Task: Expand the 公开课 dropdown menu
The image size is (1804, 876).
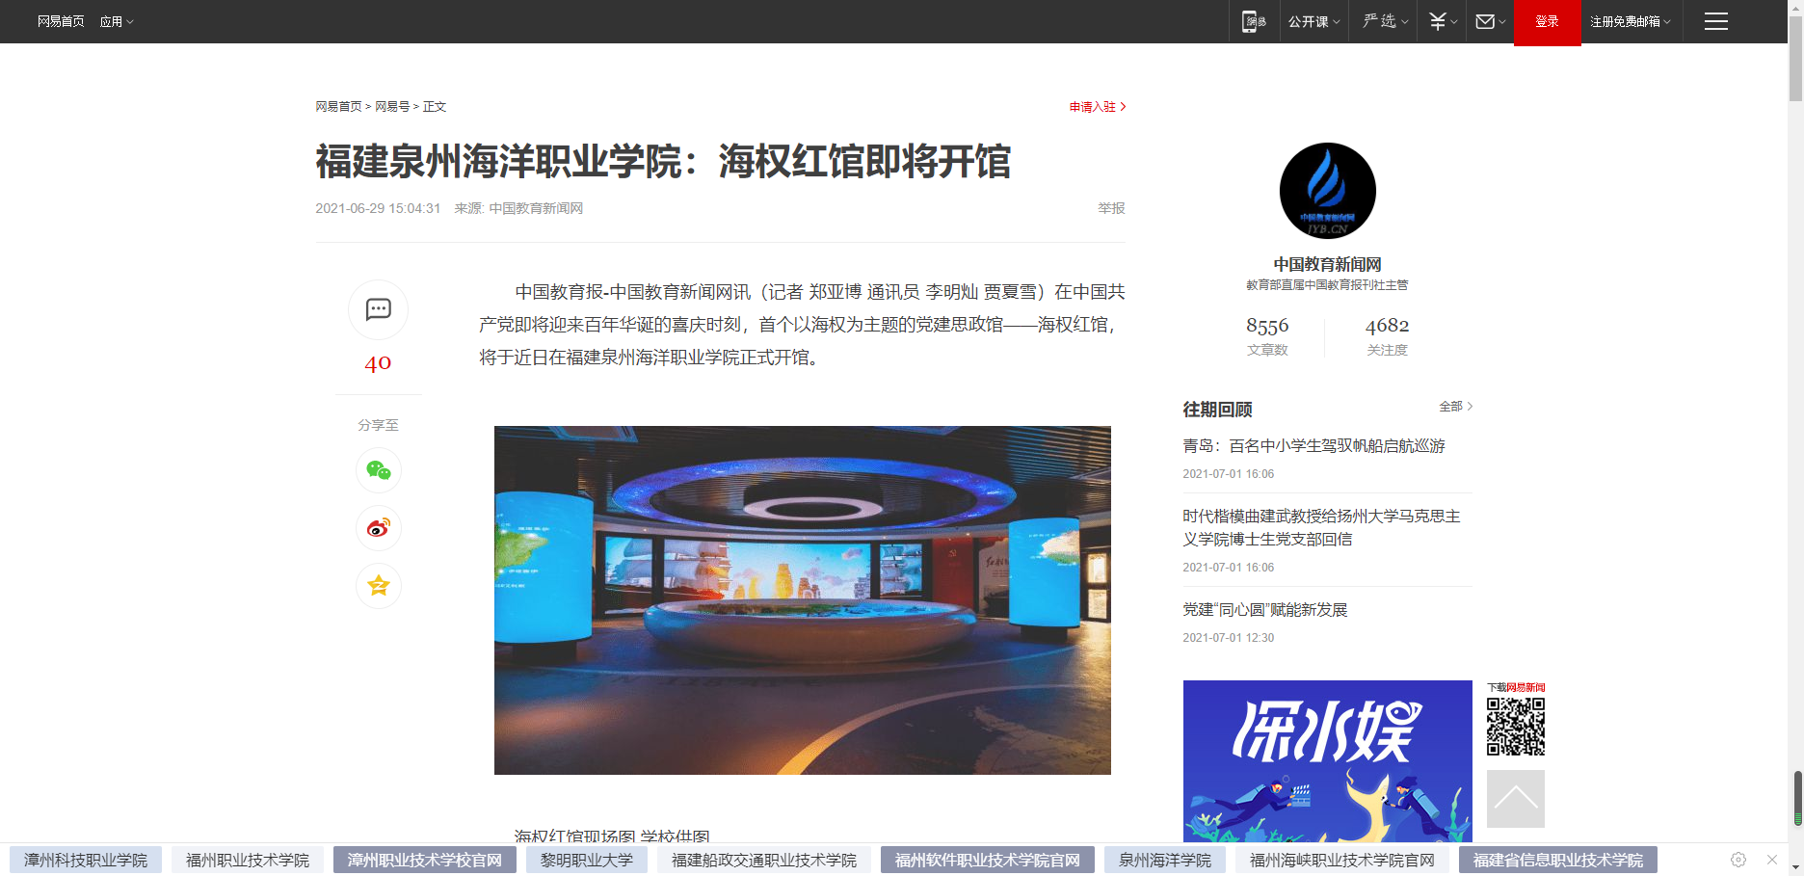Action: pyautogui.click(x=1313, y=21)
